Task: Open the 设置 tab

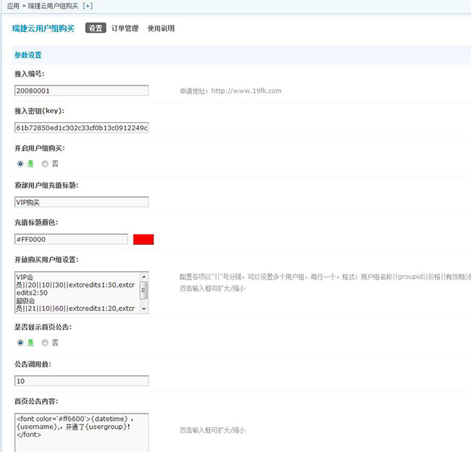Action: click(x=96, y=28)
